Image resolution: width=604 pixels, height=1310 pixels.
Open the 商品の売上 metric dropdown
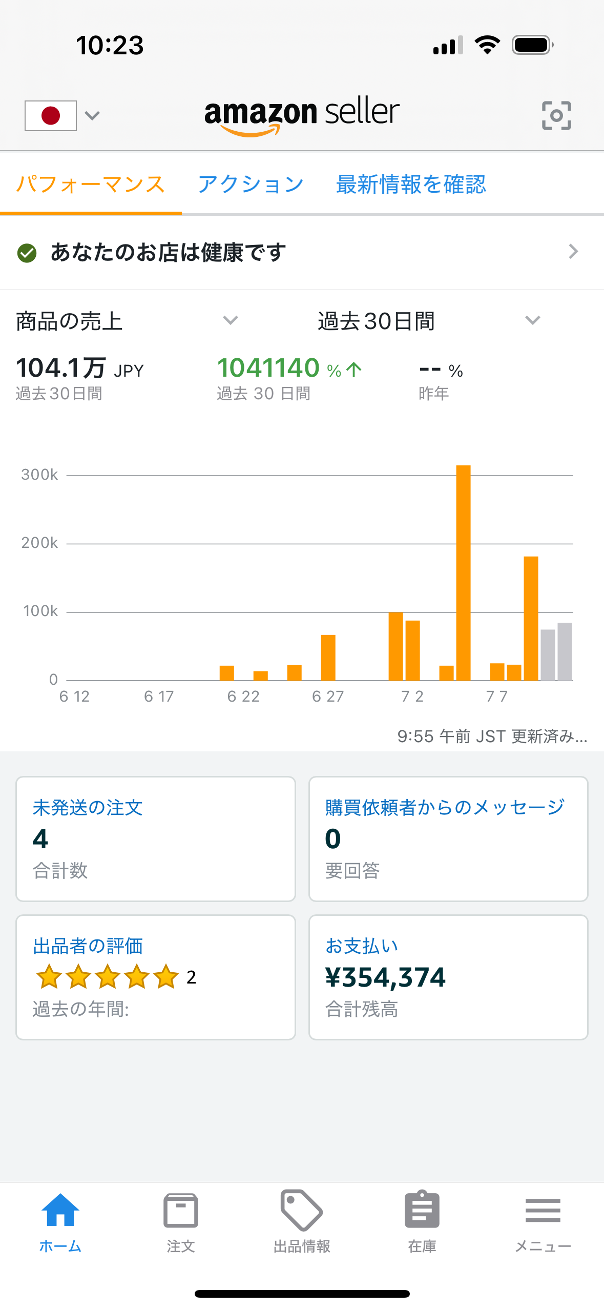pos(231,321)
